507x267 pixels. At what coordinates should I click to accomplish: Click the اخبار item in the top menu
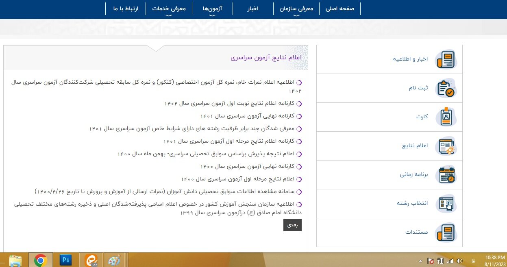[253, 9]
